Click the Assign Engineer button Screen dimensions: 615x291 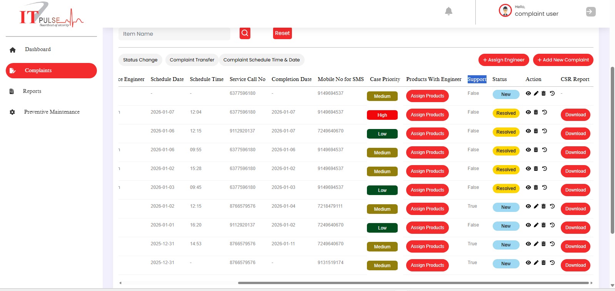[503, 60]
